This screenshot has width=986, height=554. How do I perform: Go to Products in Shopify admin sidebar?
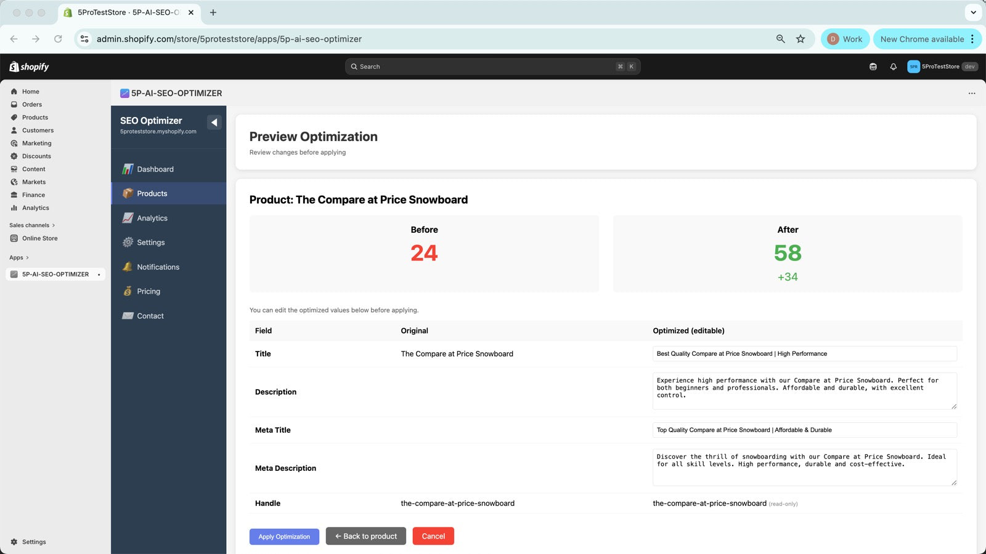click(35, 118)
